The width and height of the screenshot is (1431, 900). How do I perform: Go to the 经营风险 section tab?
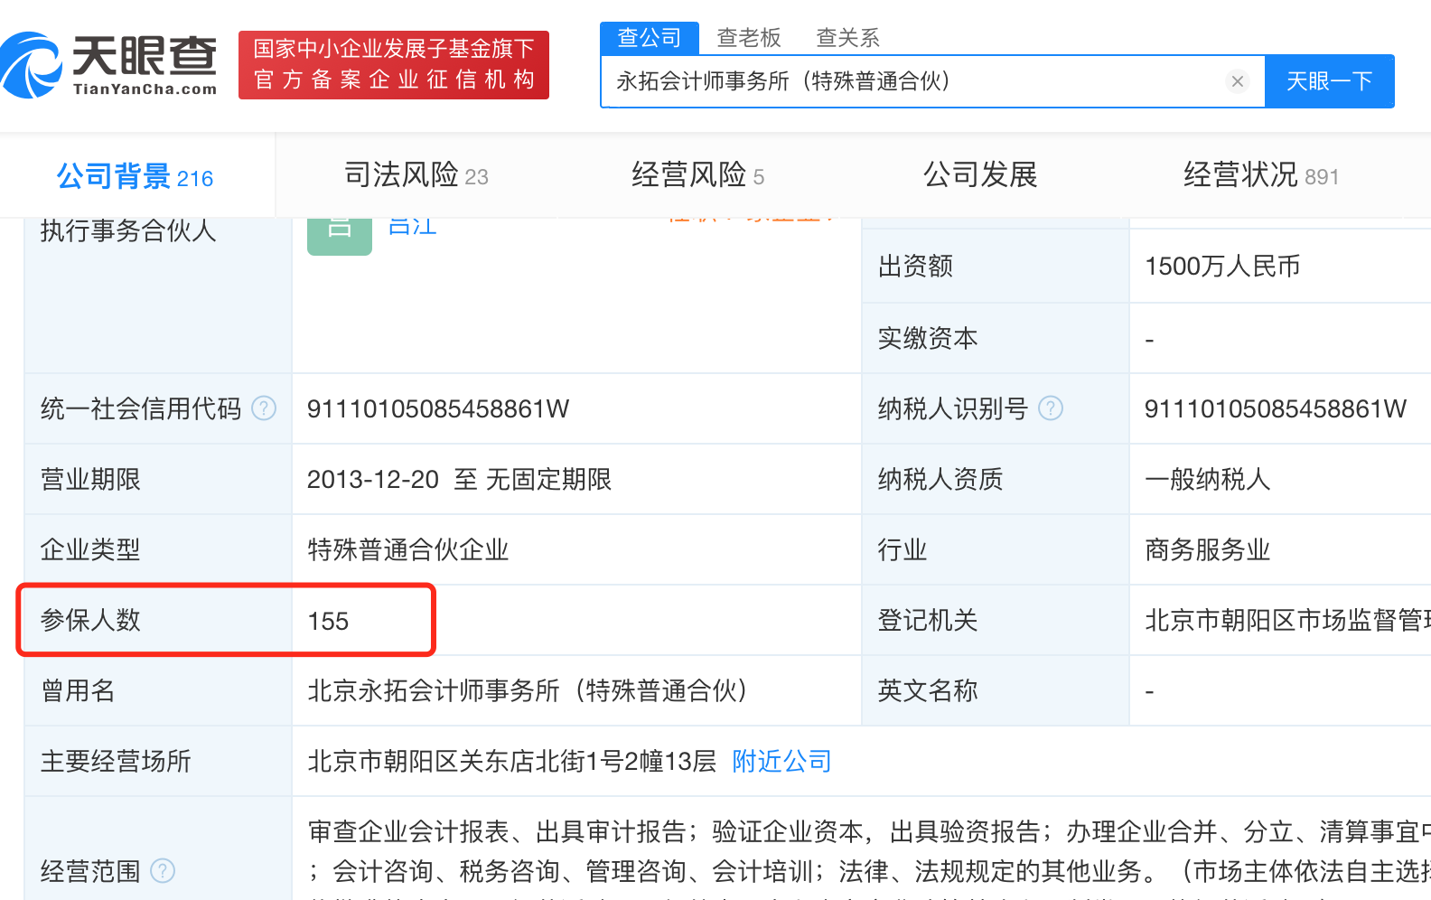(x=697, y=175)
